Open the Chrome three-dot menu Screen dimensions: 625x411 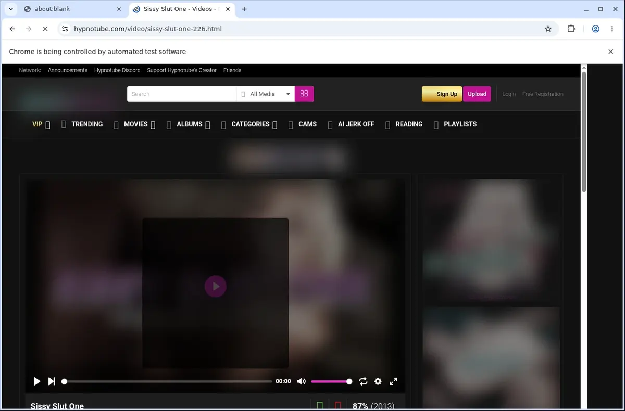pos(612,29)
